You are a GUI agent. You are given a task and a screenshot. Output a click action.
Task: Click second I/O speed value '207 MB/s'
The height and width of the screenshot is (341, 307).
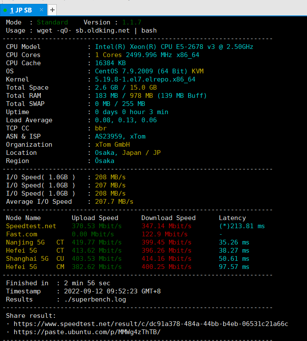[x=111, y=185]
